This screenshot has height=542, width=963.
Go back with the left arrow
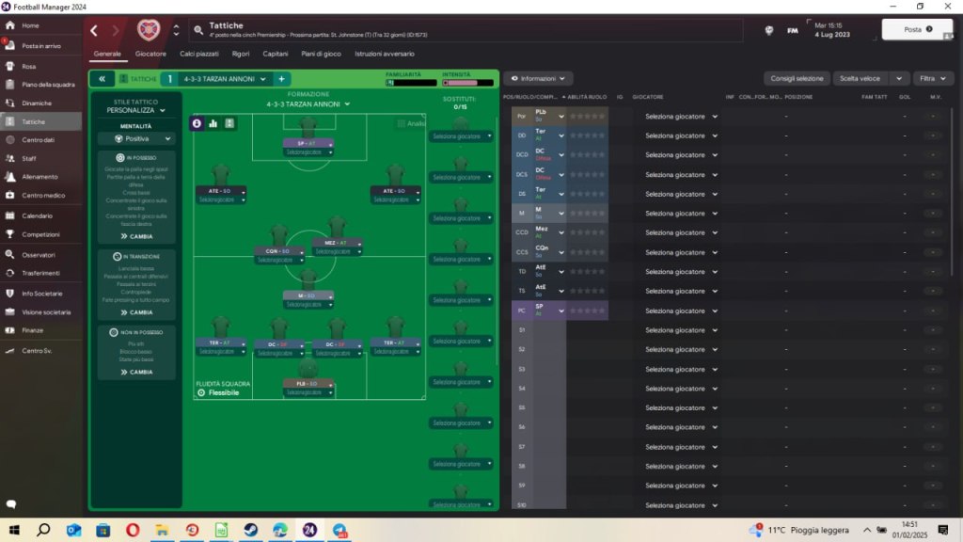[x=94, y=30]
